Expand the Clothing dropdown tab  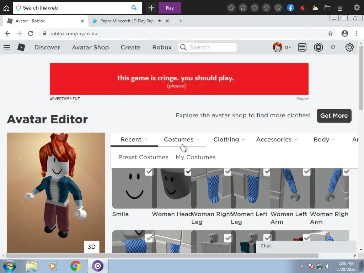[229, 139]
